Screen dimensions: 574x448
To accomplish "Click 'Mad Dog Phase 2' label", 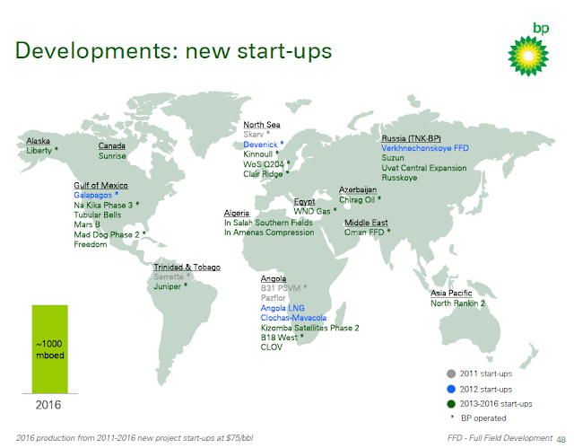I will click(x=107, y=234).
